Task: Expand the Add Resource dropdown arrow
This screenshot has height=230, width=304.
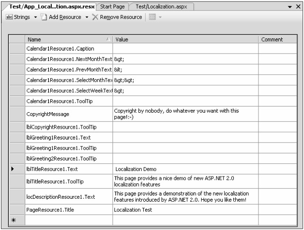Action: pyautogui.click(x=87, y=17)
